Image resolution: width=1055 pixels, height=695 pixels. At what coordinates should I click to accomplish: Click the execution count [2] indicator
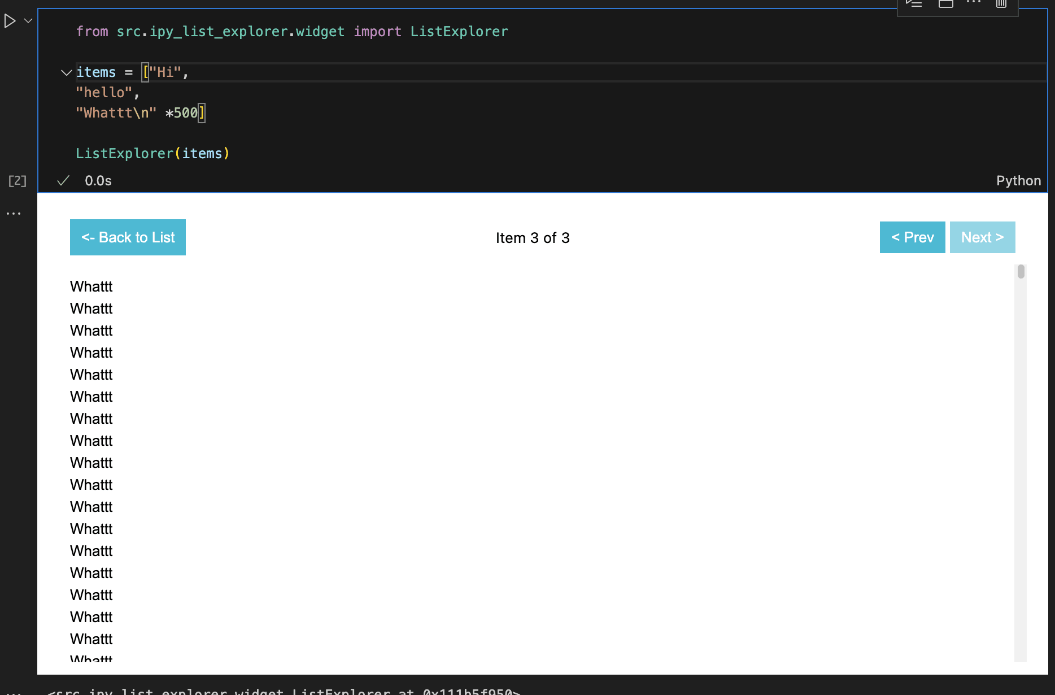click(x=17, y=180)
